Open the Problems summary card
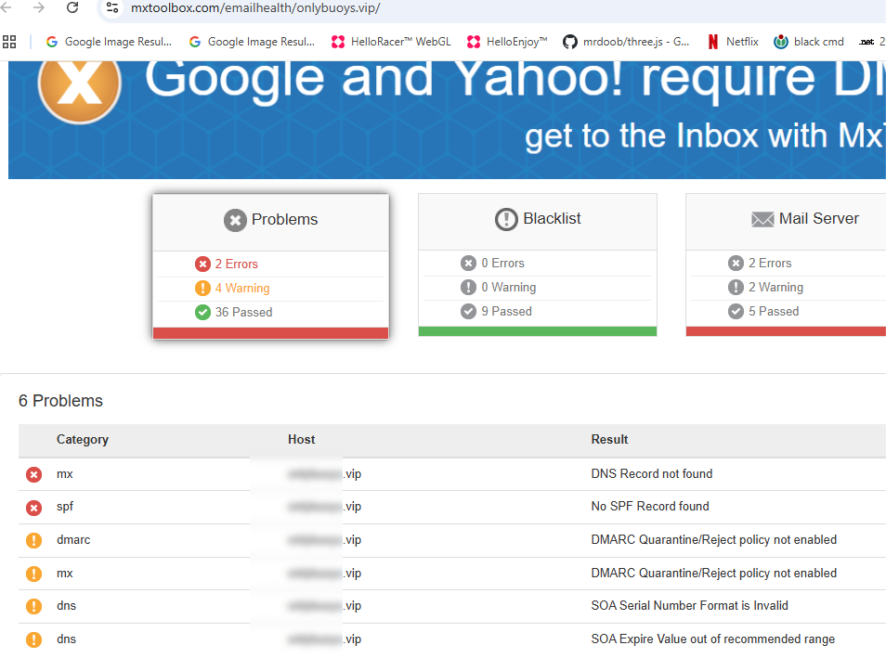 [270, 266]
